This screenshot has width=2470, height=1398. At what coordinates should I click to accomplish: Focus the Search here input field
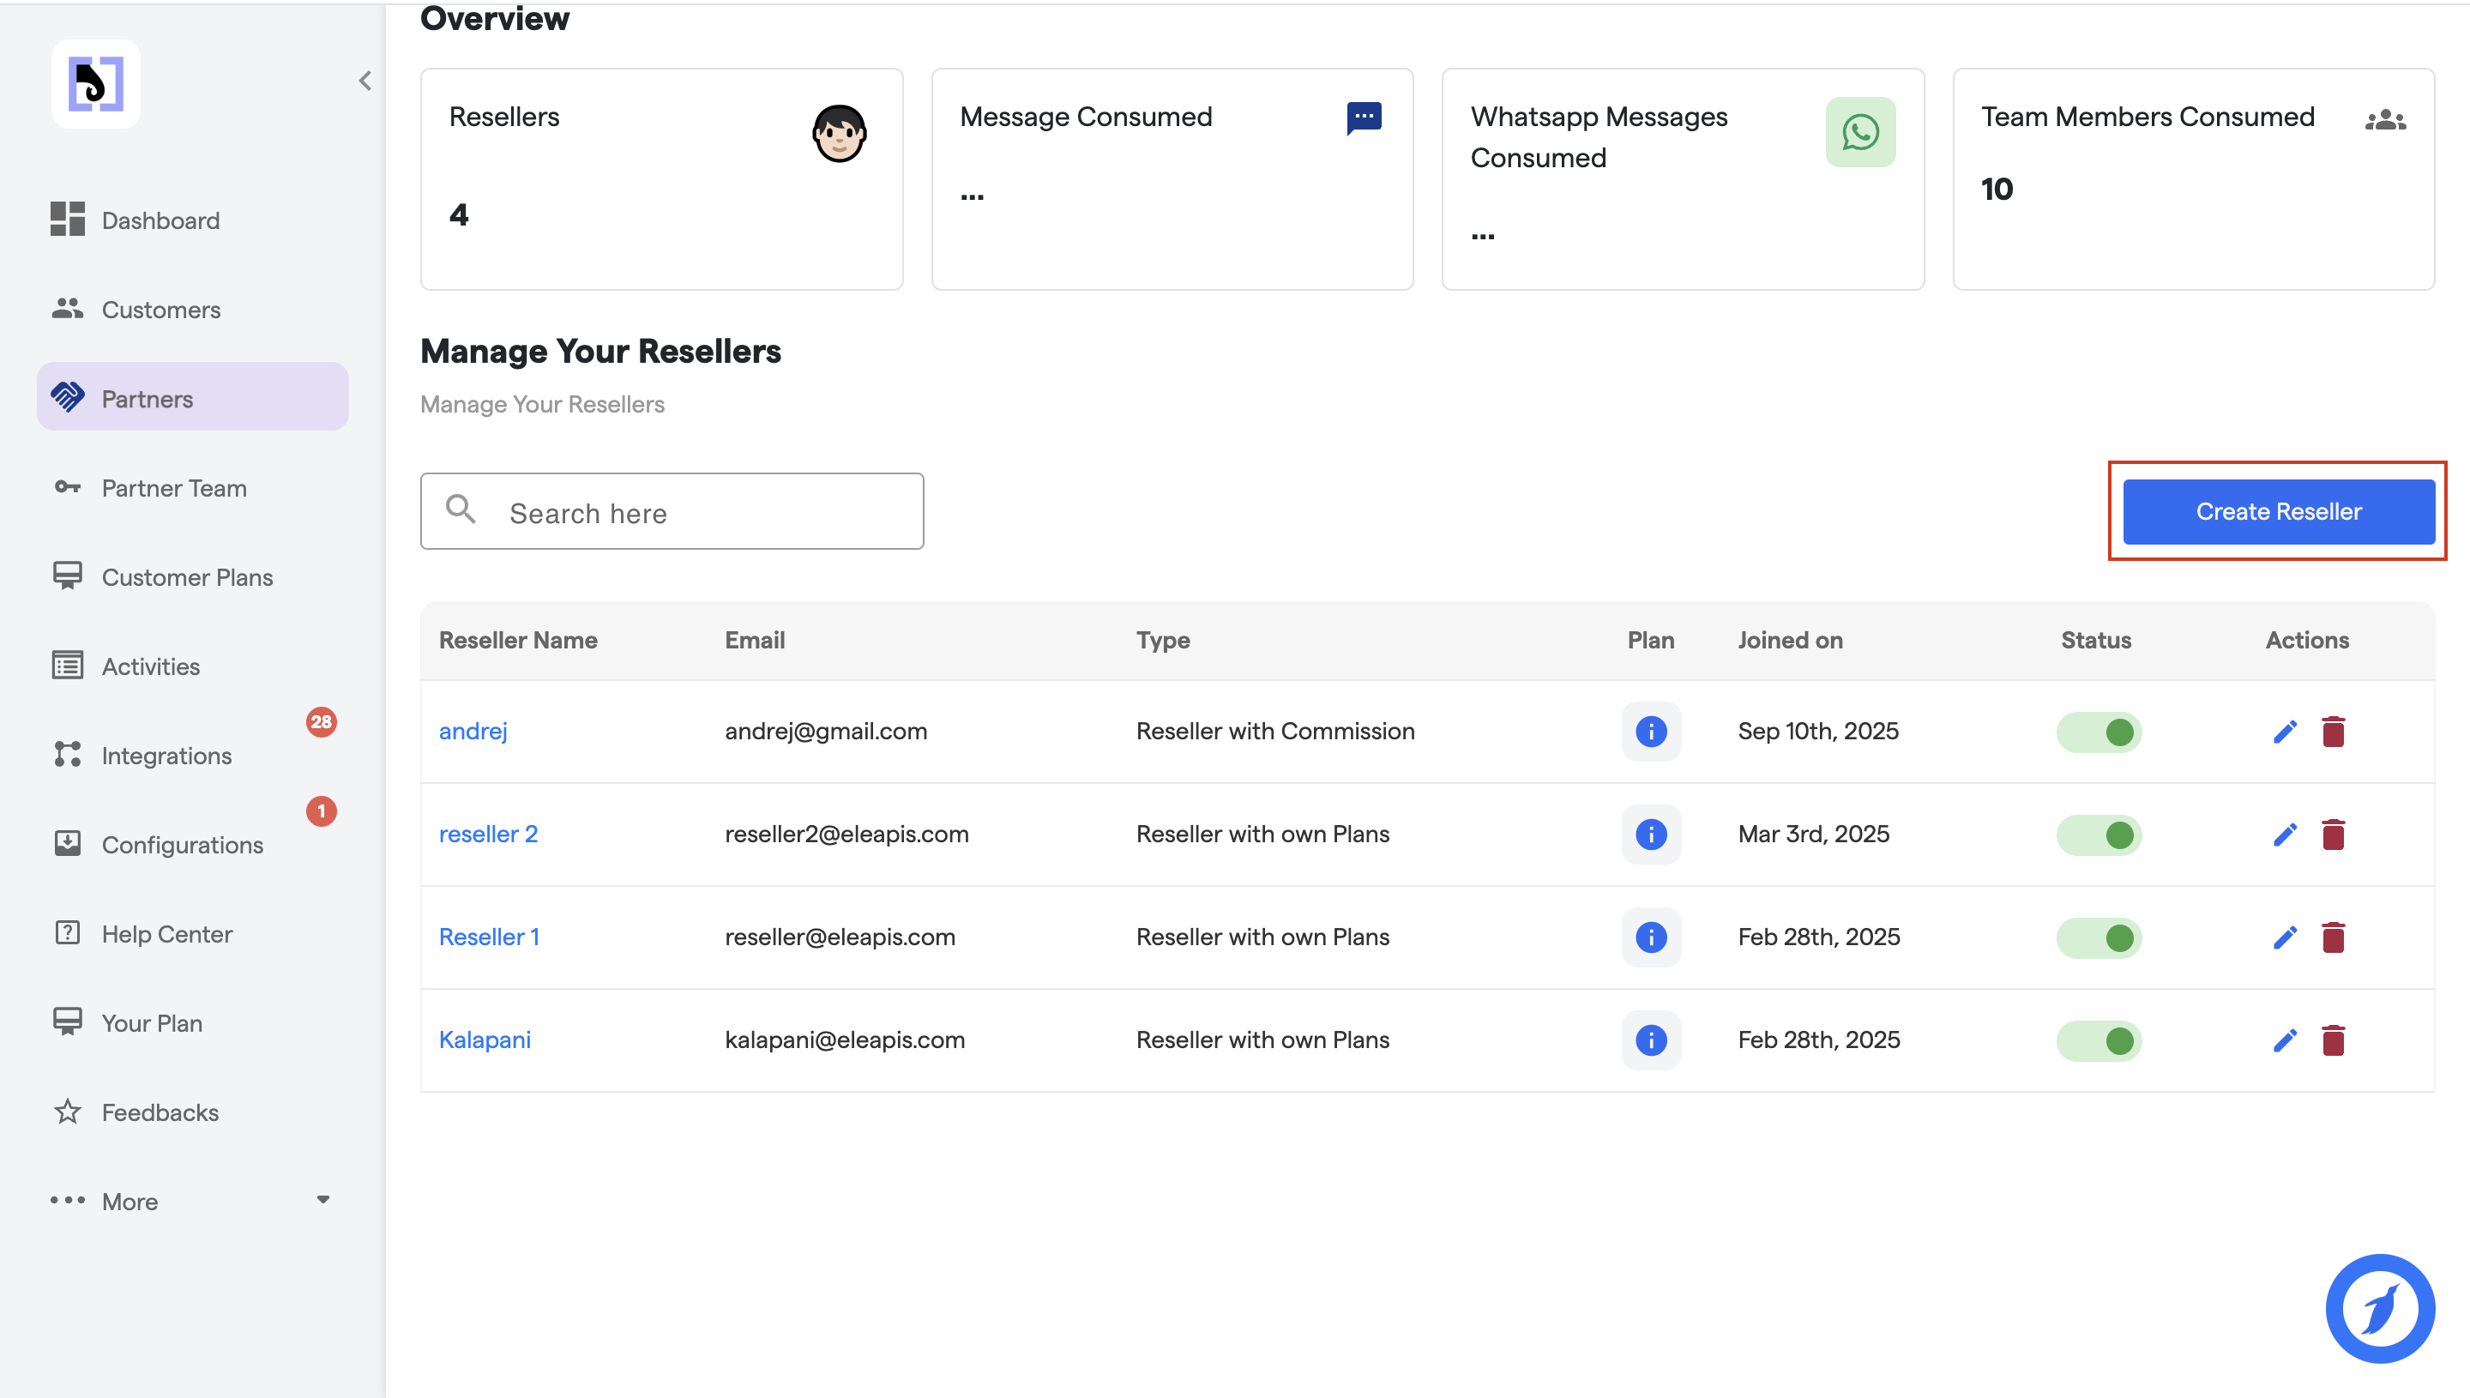[x=706, y=512]
